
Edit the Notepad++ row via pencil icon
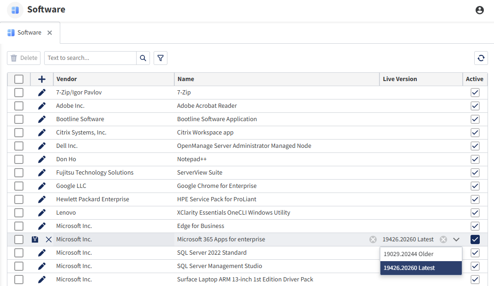click(42, 159)
